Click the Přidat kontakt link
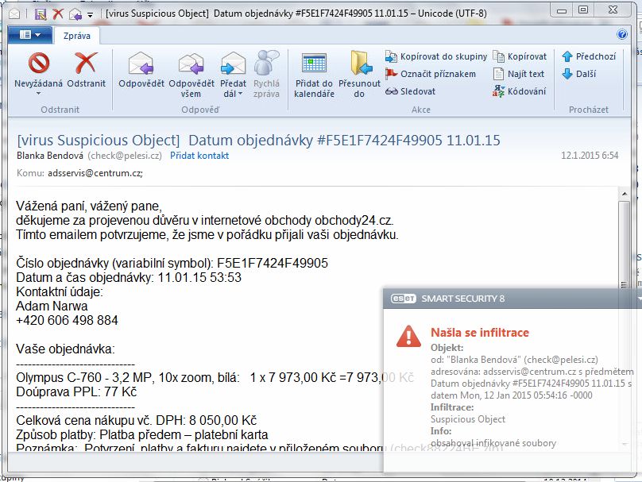642x482 pixels. point(199,156)
